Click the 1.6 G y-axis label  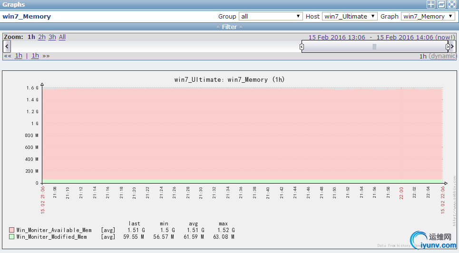(x=32, y=88)
